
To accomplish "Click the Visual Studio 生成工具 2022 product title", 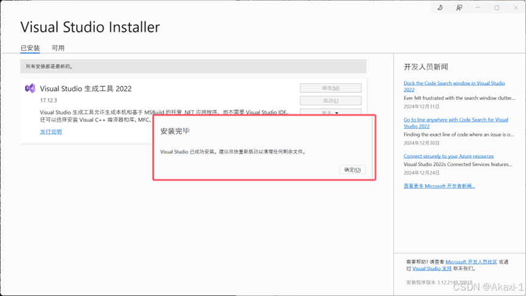I will (86, 89).
